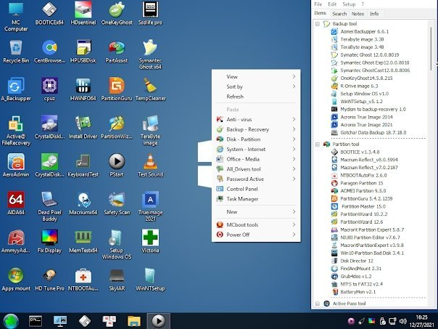Launch cpuz from the desktop
Image resolution: width=438 pixels, height=329 pixels.
pos(49,89)
